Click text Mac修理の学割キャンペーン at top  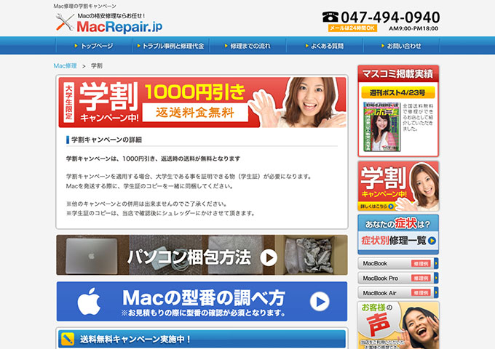pyautogui.click(x=84, y=6)
